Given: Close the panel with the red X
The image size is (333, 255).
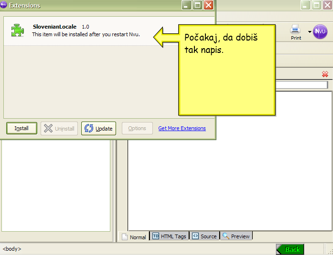Looking at the screenshot, I should click(x=325, y=74).
